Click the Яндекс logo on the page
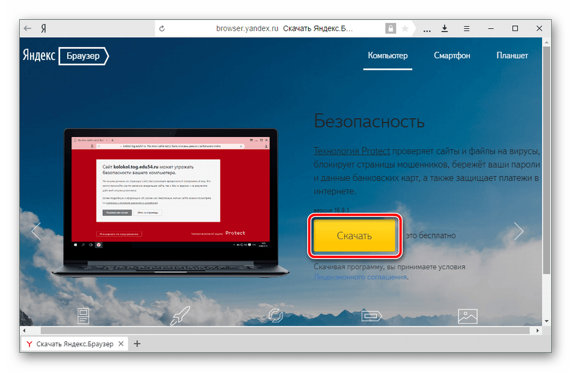The image size is (571, 372). [38, 55]
